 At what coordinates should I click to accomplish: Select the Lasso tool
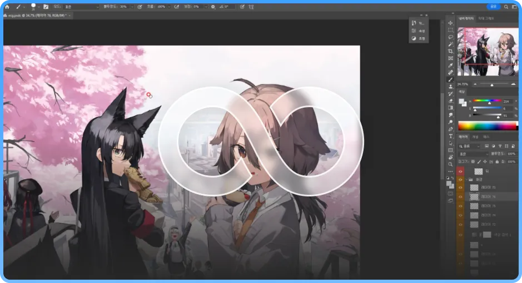450,37
